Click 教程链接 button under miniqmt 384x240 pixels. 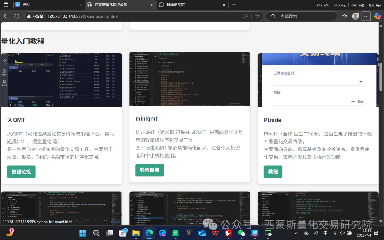pos(150,170)
